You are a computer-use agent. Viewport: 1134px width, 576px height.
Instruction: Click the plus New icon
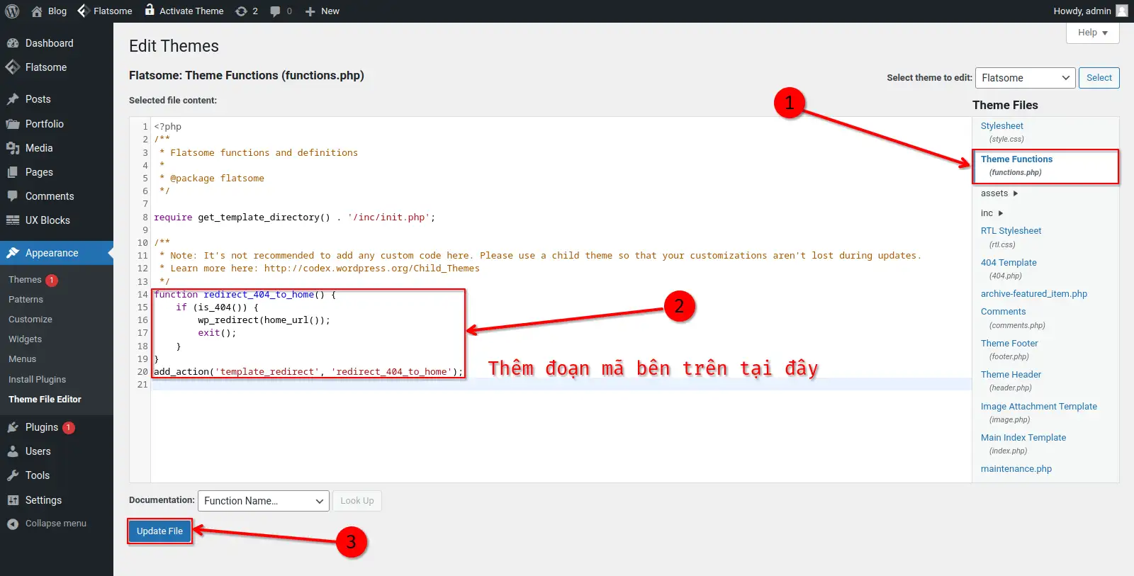(310, 11)
